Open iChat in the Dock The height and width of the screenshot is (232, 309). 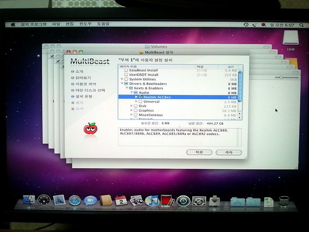point(90,201)
